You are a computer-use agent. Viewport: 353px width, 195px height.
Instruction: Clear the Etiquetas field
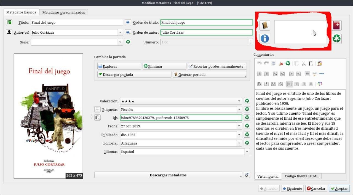point(247,109)
